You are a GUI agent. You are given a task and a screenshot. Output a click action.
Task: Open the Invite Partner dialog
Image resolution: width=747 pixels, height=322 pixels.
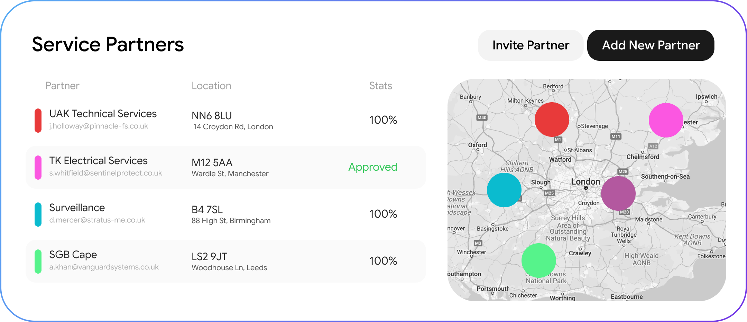531,45
